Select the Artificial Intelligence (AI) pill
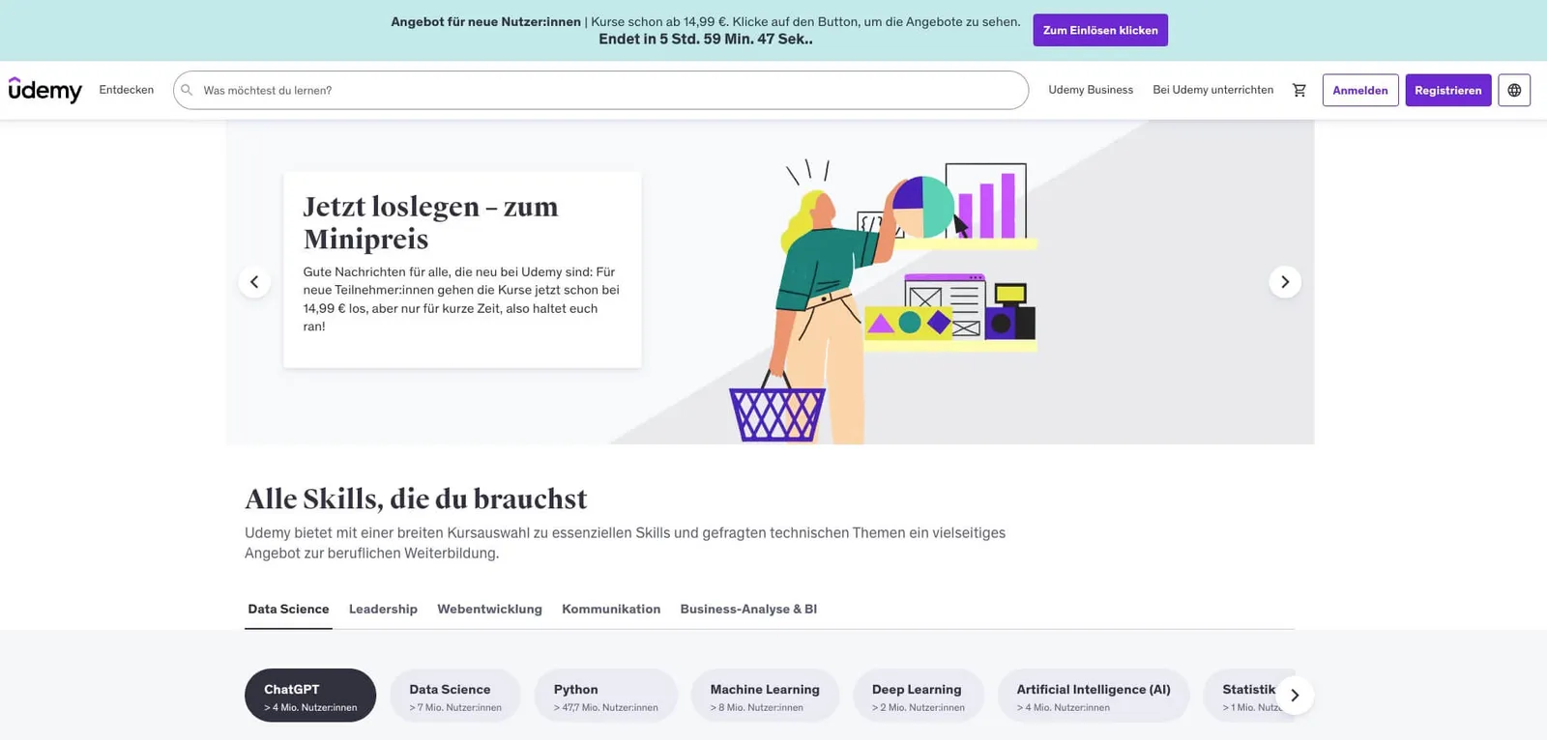This screenshot has height=740, width=1547. pyautogui.click(x=1094, y=696)
